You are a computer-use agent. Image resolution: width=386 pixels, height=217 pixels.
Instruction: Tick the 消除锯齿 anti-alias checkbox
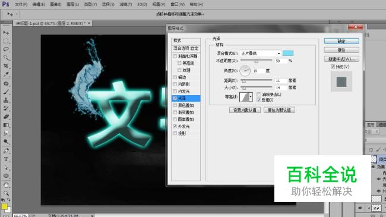(x=259, y=95)
